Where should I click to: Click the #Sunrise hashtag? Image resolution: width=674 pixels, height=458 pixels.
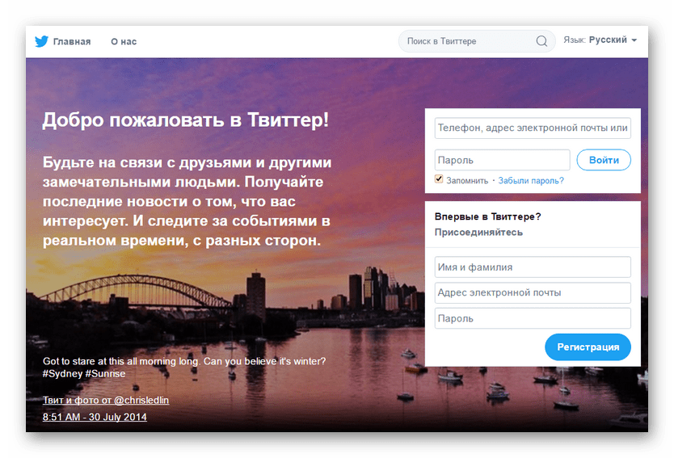[105, 374]
